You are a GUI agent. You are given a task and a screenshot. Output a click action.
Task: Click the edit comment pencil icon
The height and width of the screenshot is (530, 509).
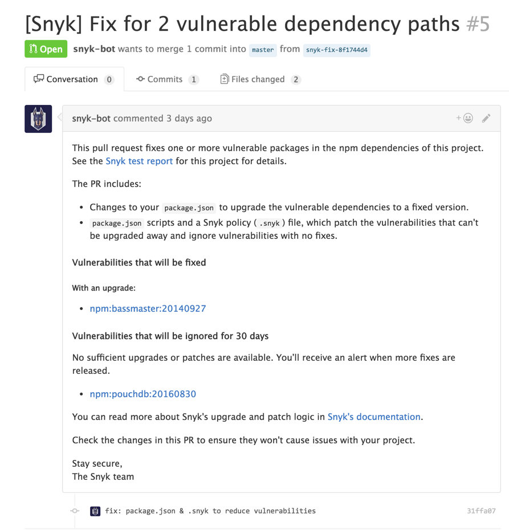click(x=486, y=118)
